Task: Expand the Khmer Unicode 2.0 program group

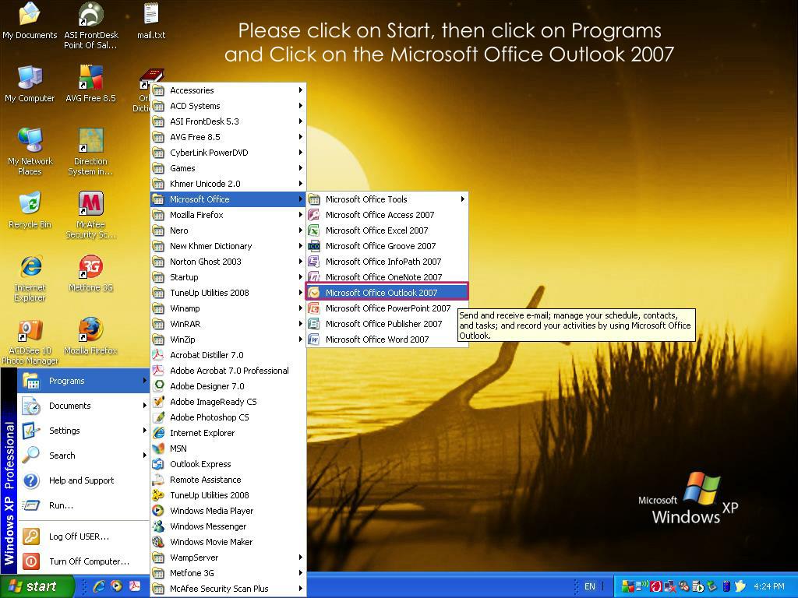Action: coord(228,184)
